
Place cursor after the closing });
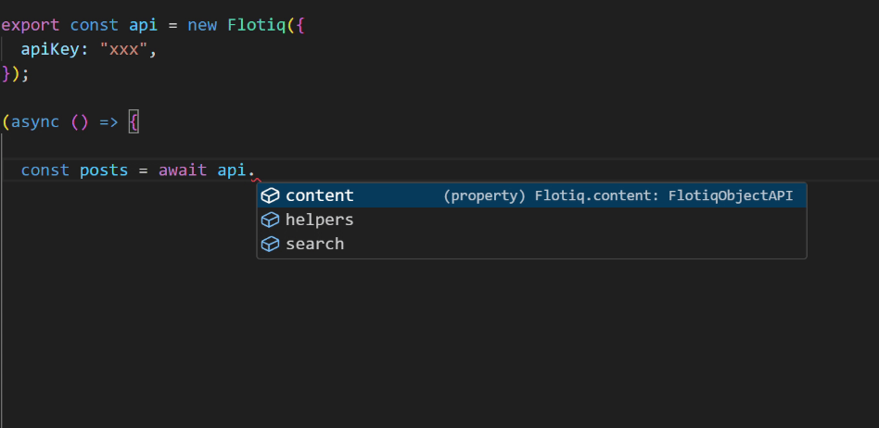pyautogui.click(x=31, y=74)
